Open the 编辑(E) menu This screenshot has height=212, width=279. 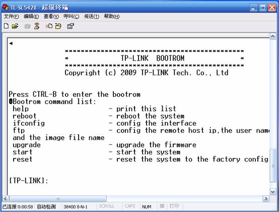pyautogui.click(x=31, y=17)
